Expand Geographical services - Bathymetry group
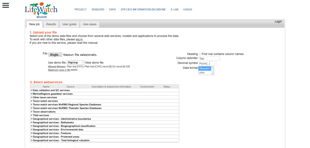This screenshot has height=148, width=310. (x=31, y=122)
